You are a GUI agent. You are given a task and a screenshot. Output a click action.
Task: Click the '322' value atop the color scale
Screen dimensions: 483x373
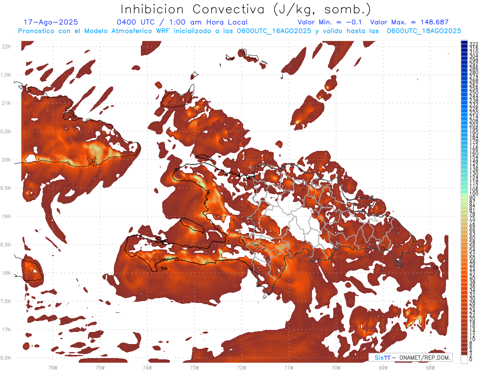coord(474,43)
